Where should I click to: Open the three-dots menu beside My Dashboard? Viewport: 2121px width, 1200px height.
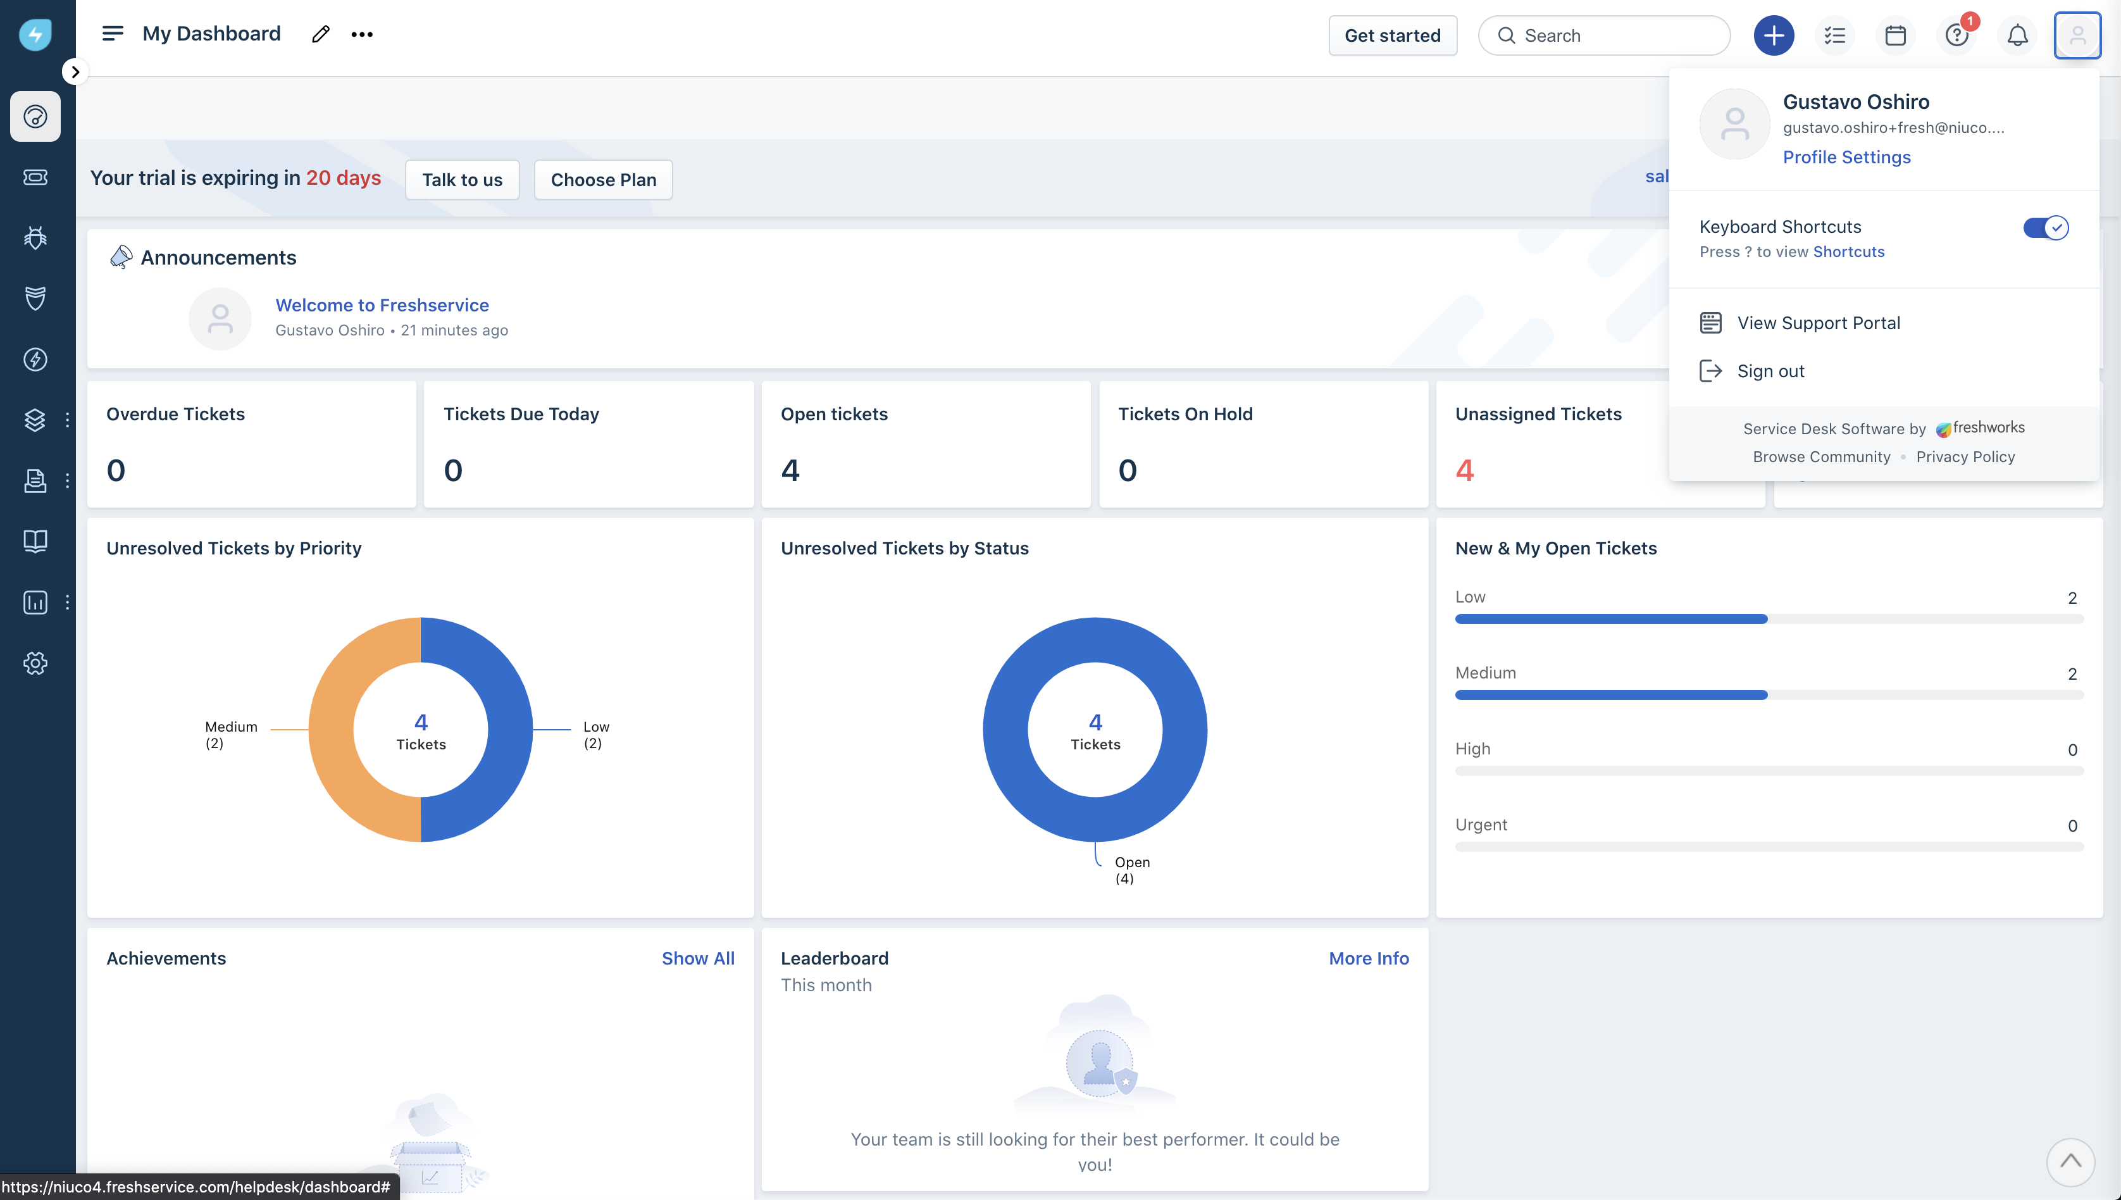362,34
